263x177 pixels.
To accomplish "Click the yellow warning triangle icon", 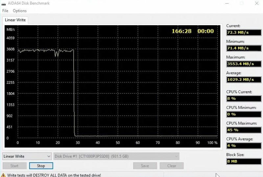I will pyautogui.click(x=3, y=175).
